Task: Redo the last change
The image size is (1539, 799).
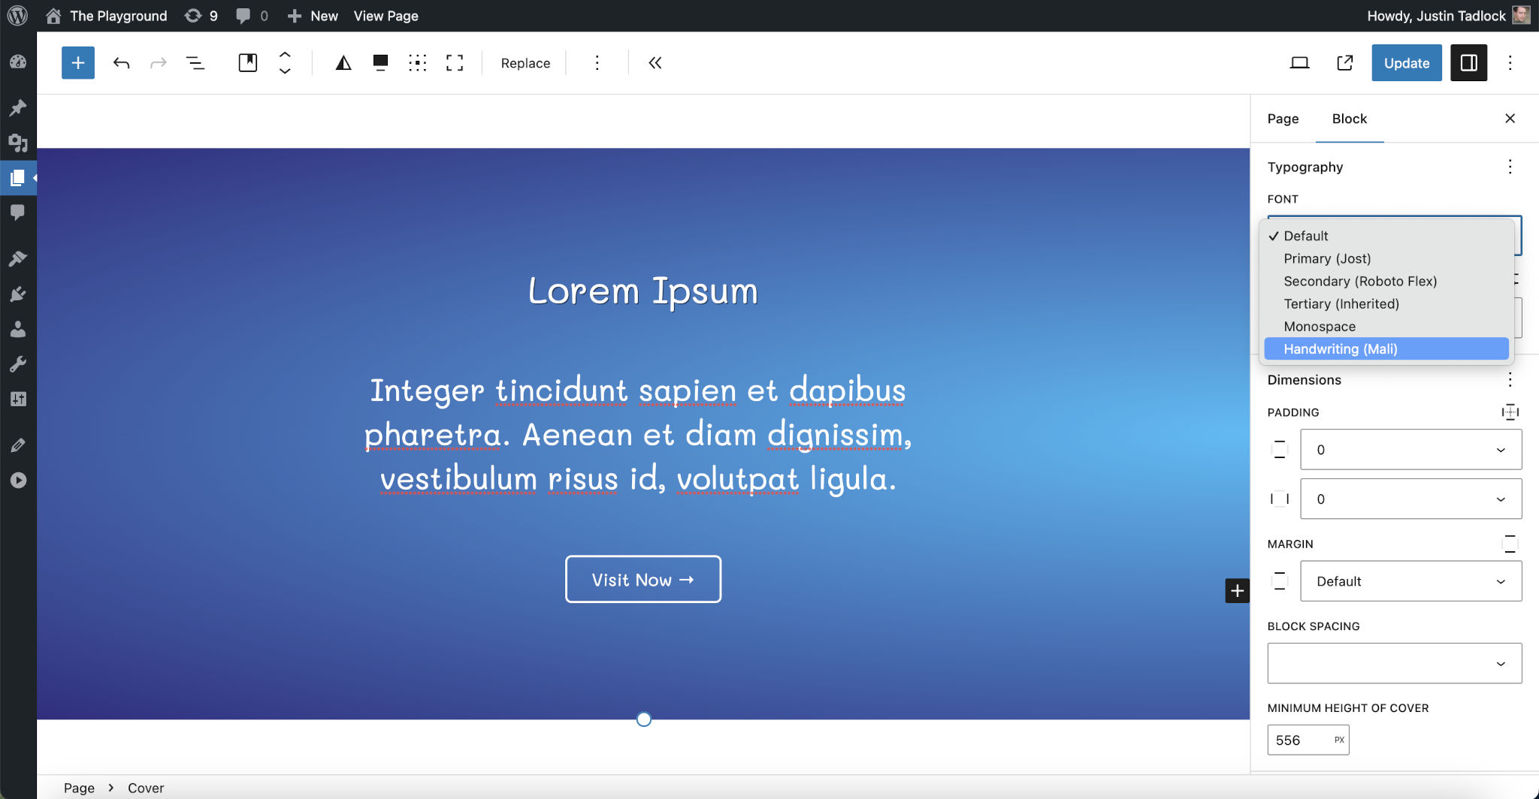Action: pyautogui.click(x=159, y=63)
